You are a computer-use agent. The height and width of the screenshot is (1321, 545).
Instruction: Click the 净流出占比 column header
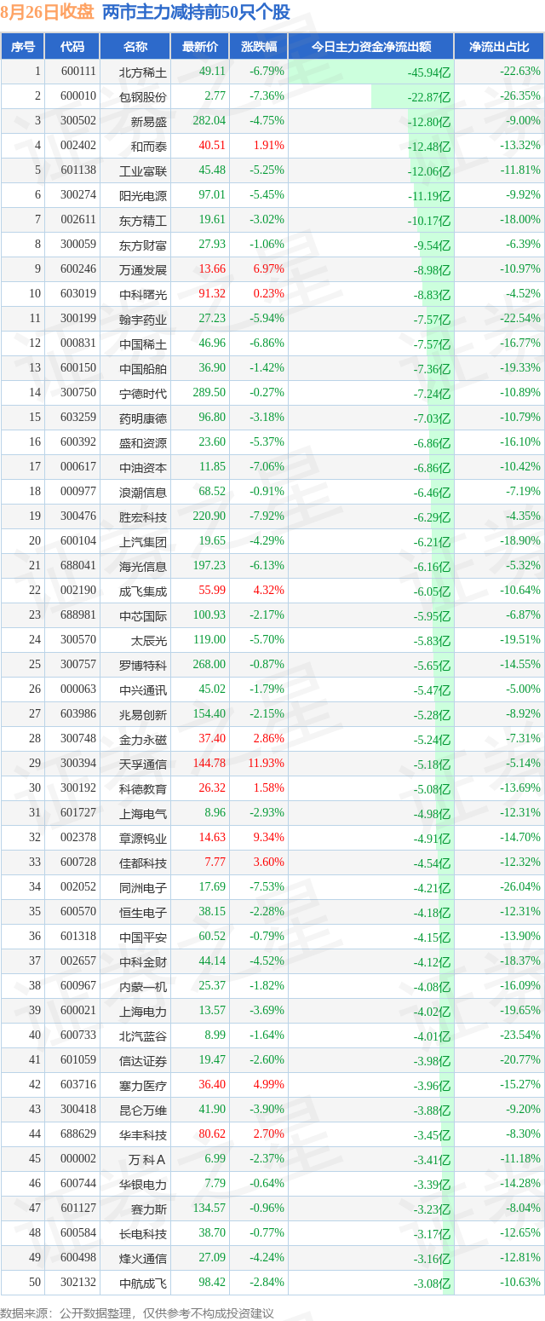(499, 47)
